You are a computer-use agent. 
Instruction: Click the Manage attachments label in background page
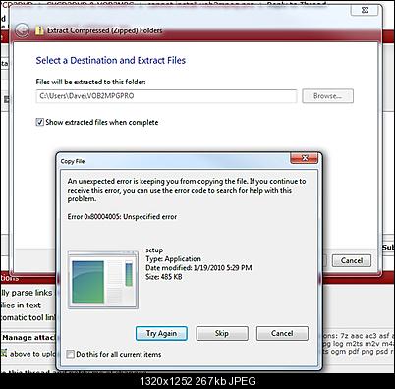tap(28, 338)
